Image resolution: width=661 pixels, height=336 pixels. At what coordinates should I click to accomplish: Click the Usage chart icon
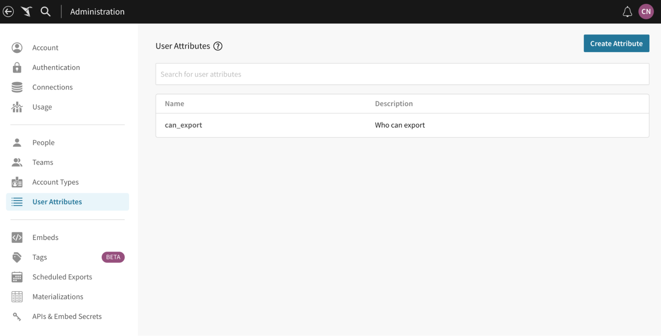pos(17,107)
